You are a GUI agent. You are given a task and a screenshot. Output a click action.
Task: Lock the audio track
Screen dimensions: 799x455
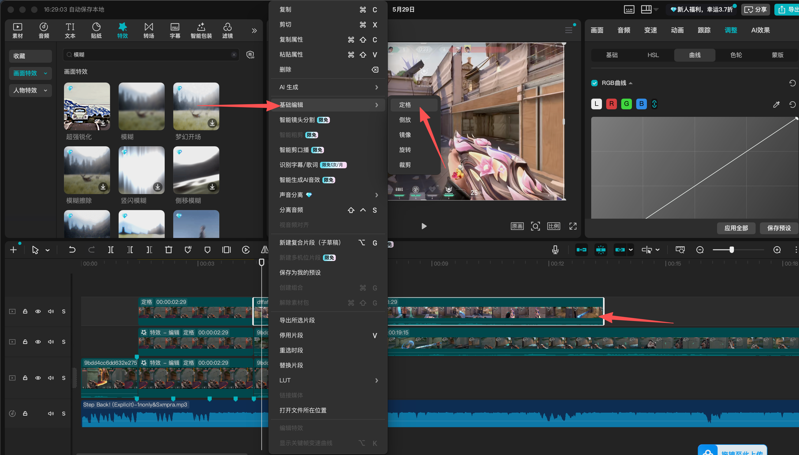click(25, 413)
